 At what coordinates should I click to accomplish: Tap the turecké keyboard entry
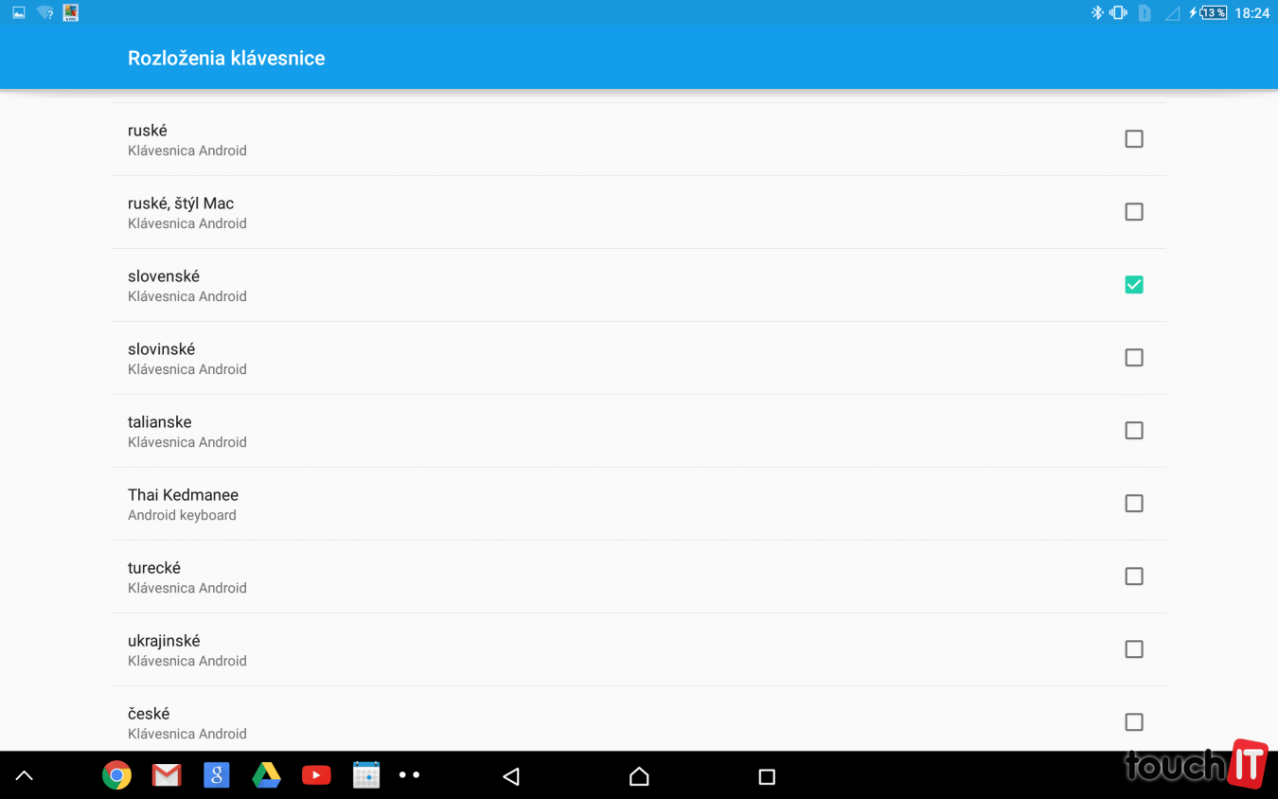point(639,577)
